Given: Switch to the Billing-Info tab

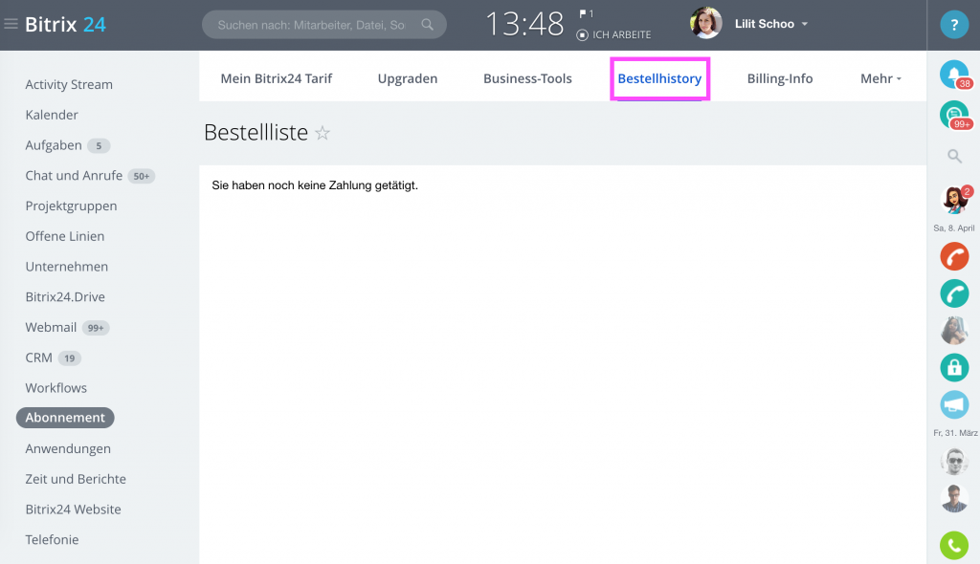Looking at the screenshot, I should (x=780, y=78).
